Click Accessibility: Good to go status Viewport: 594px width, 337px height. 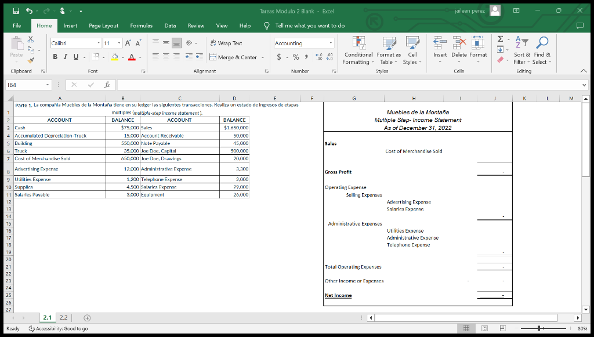(x=58, y=328)
